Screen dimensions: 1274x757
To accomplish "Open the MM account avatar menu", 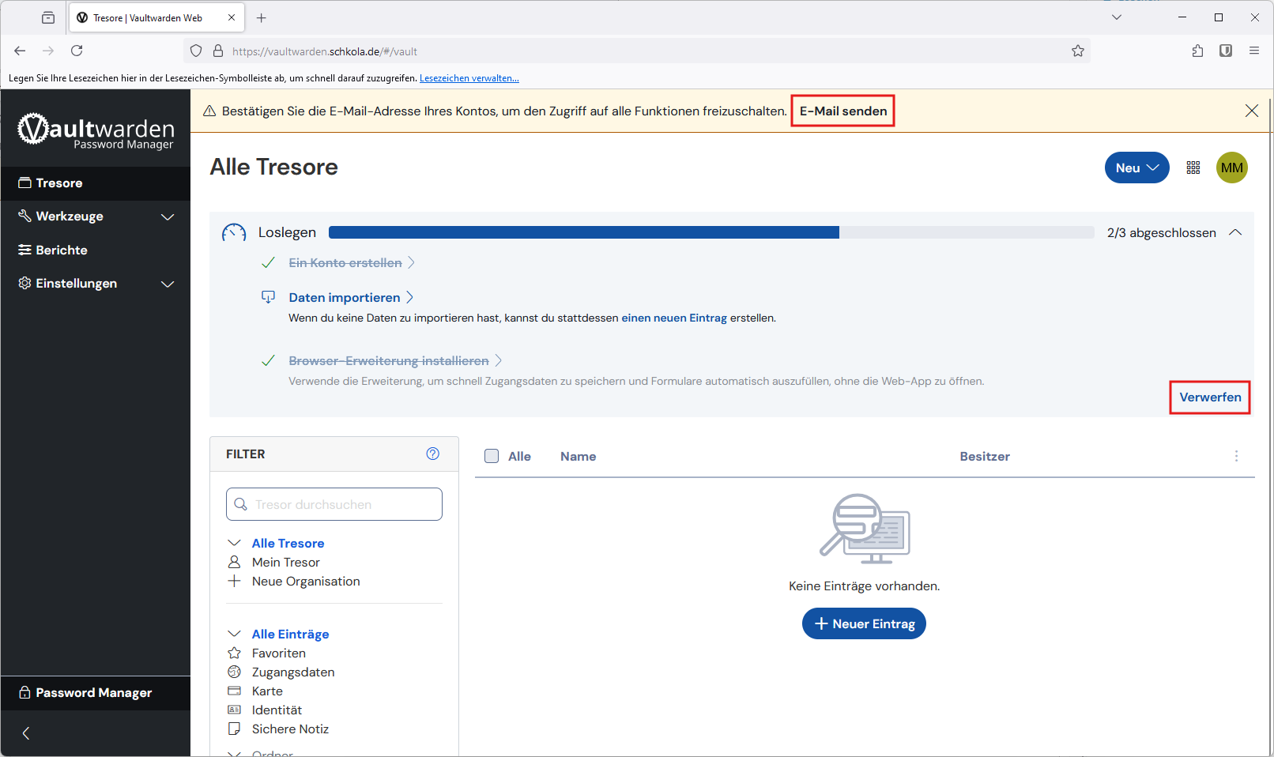I will pos(1232,168).
